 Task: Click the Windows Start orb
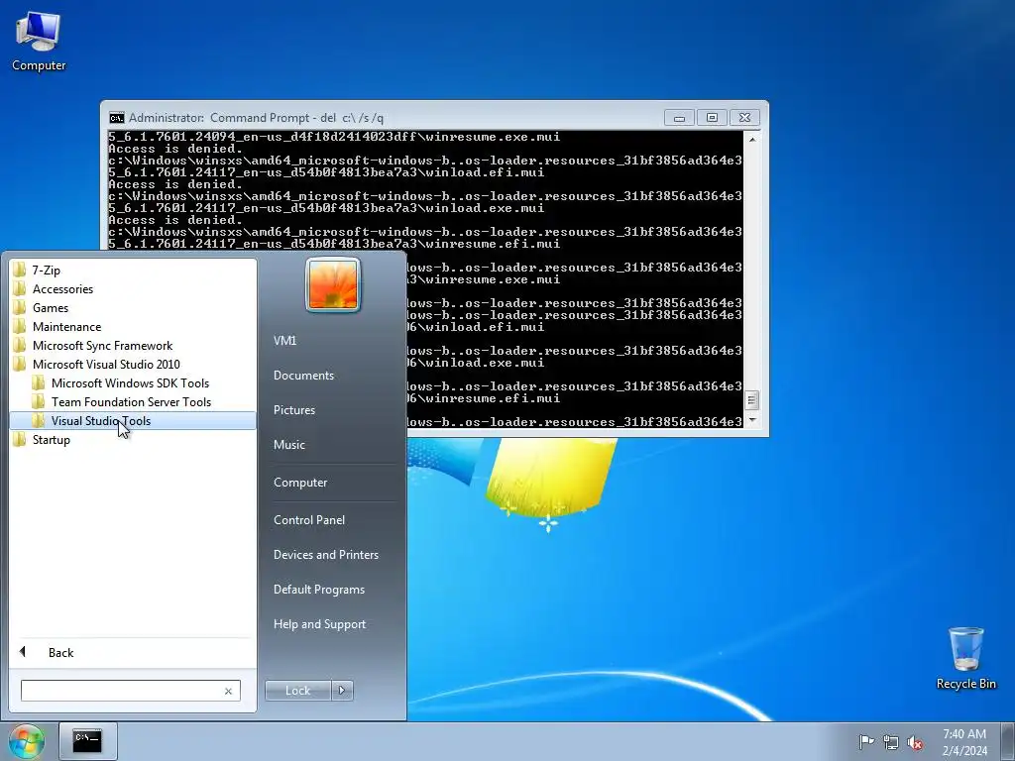(x=27, y=741)
